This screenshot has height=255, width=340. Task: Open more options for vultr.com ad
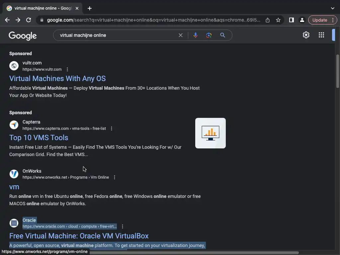[67, 69]
